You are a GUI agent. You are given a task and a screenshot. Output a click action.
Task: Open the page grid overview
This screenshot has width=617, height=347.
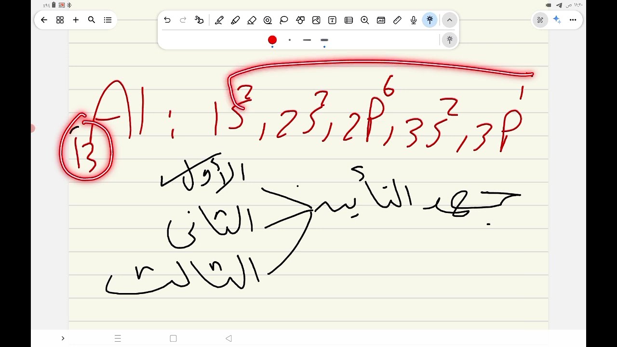60,20
